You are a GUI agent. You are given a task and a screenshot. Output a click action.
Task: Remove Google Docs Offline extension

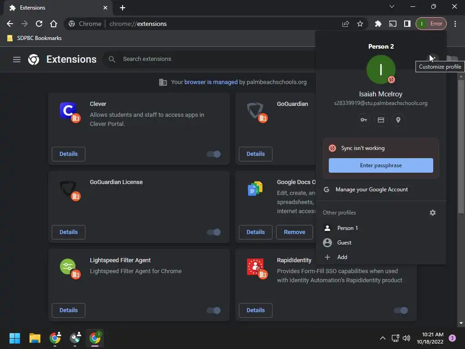(294, 232)
